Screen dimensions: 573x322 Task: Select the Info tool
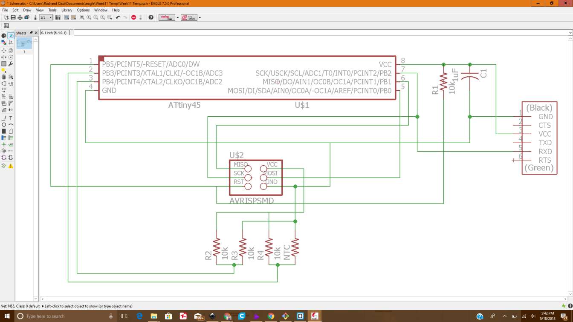[x=4, y=35]
